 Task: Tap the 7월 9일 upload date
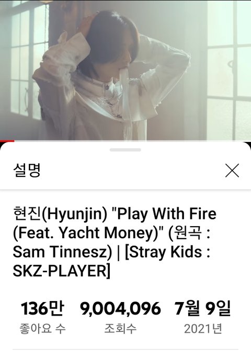coord(202,308)
